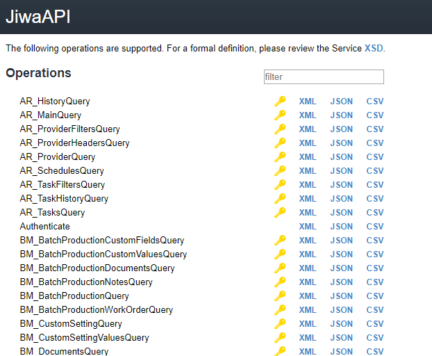Select the BM_CustomSettingQuery operation name
432x356 pixels.
71,323
